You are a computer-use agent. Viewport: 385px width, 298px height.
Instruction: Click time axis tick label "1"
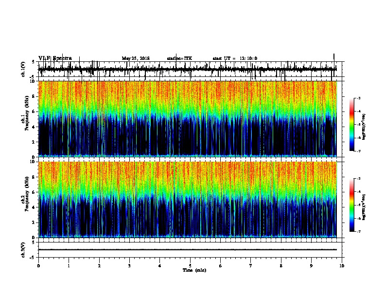pyautogui.click(x=69, y=266)
